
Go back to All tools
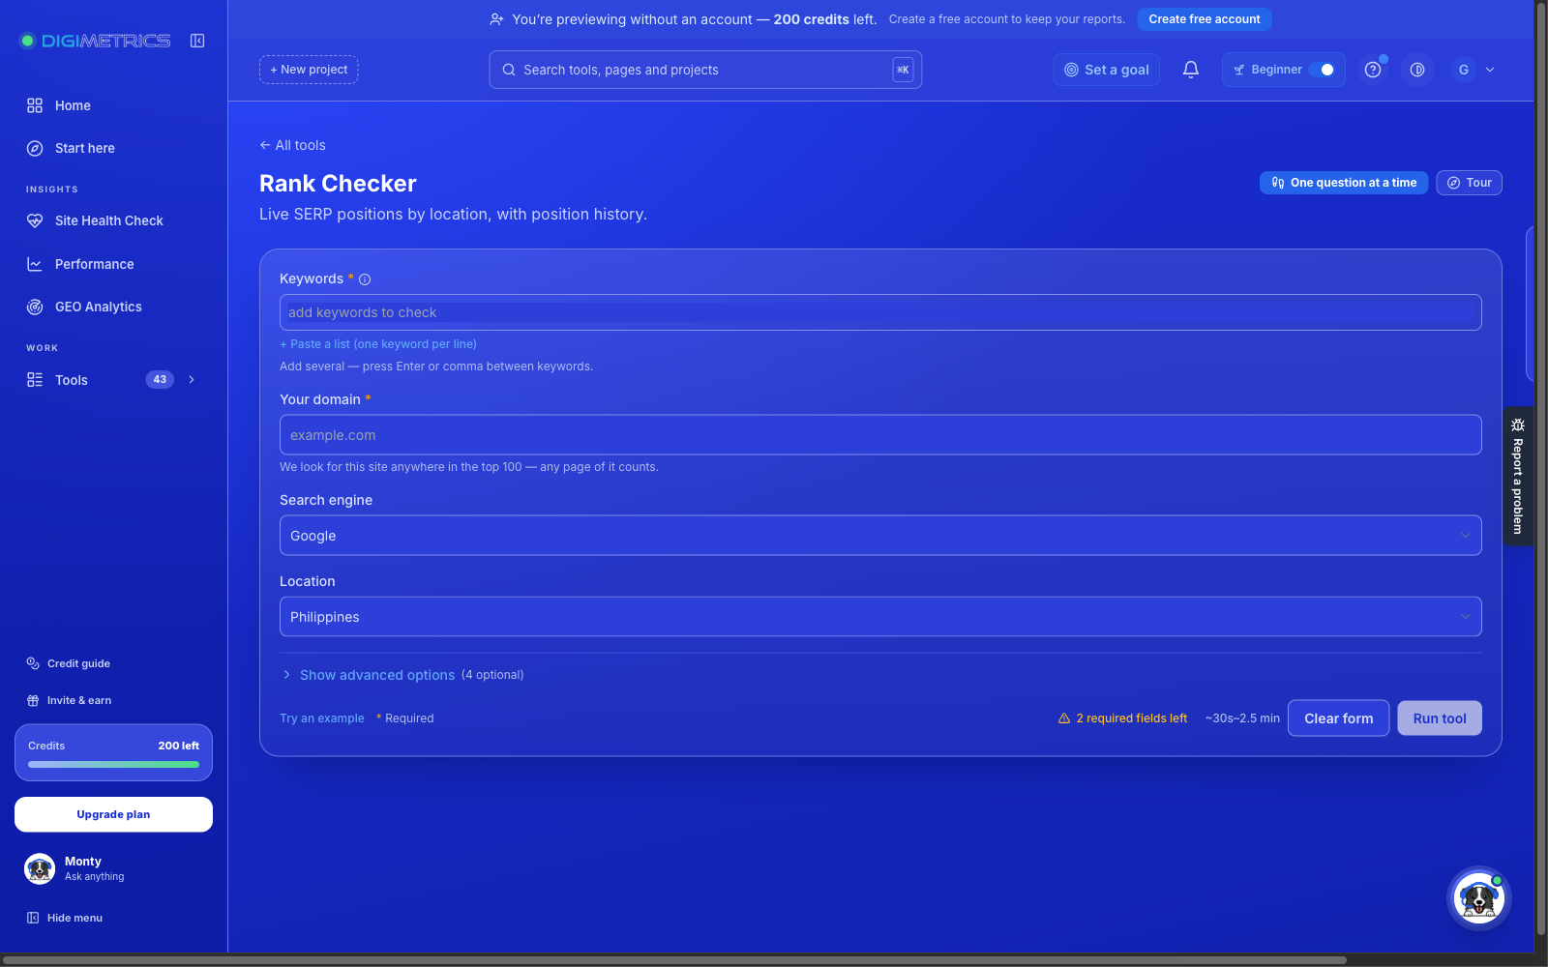coord(292,145)
